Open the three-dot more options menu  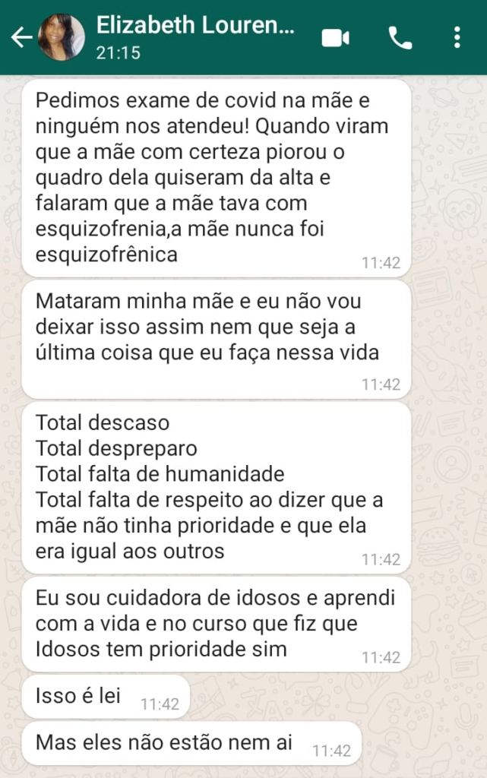[x=456, y=37]
